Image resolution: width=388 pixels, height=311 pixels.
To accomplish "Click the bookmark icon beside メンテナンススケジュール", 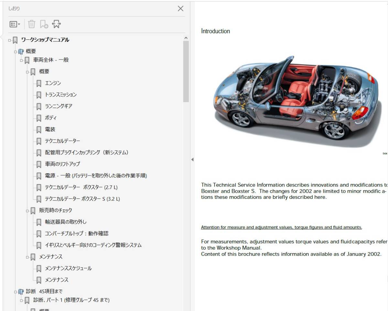I will tap(39, 268).
